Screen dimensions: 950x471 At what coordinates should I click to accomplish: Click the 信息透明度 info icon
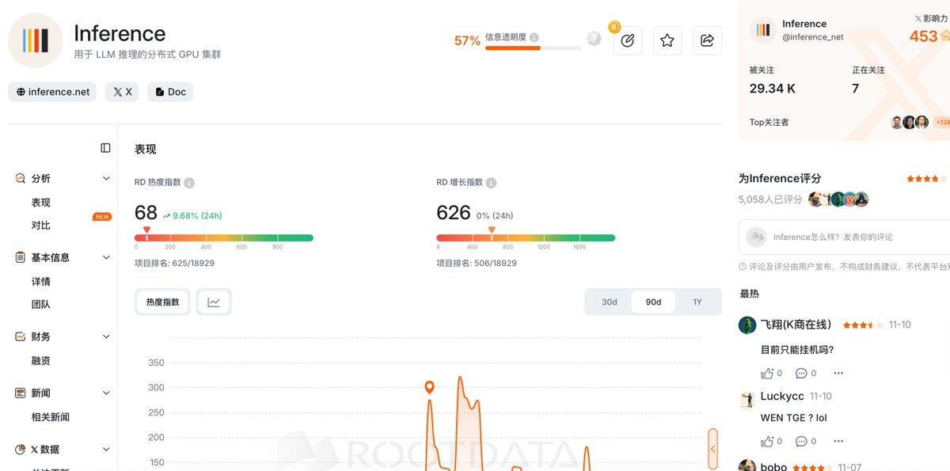[534, 37]
